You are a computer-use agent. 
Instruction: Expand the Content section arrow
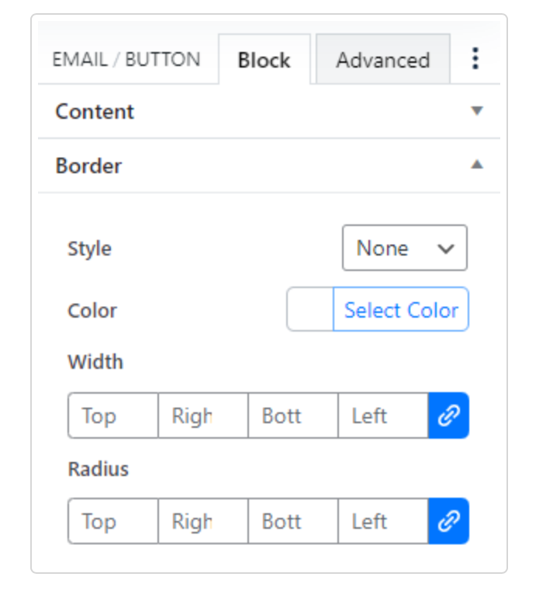[477, 111]
